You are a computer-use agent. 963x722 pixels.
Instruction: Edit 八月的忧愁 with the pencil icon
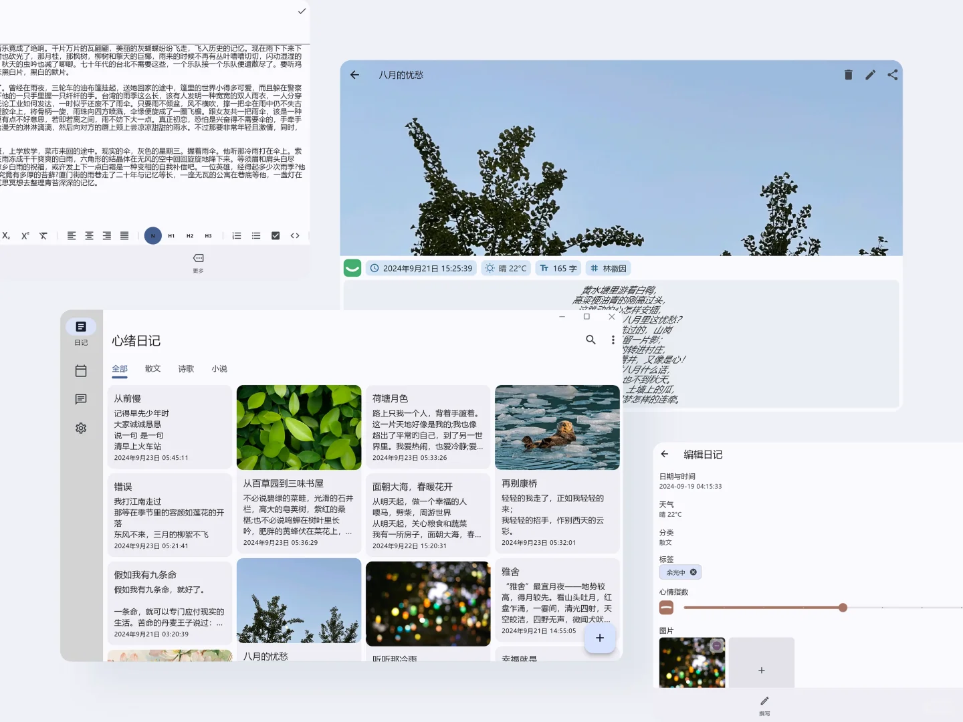pos(870,75)
